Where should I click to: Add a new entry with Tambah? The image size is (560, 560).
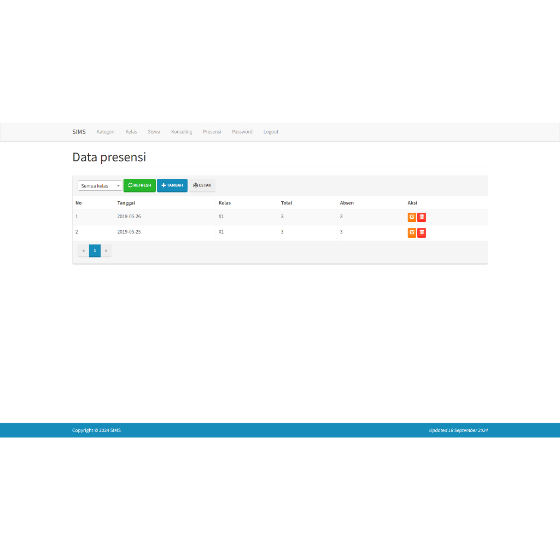tap(172, 185)
